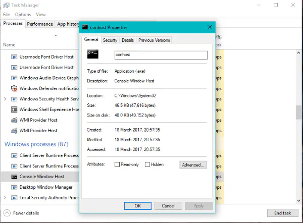The image size is (303, 223).
Task: Select the General tab in Properties
Action: [x=91, y=39]
